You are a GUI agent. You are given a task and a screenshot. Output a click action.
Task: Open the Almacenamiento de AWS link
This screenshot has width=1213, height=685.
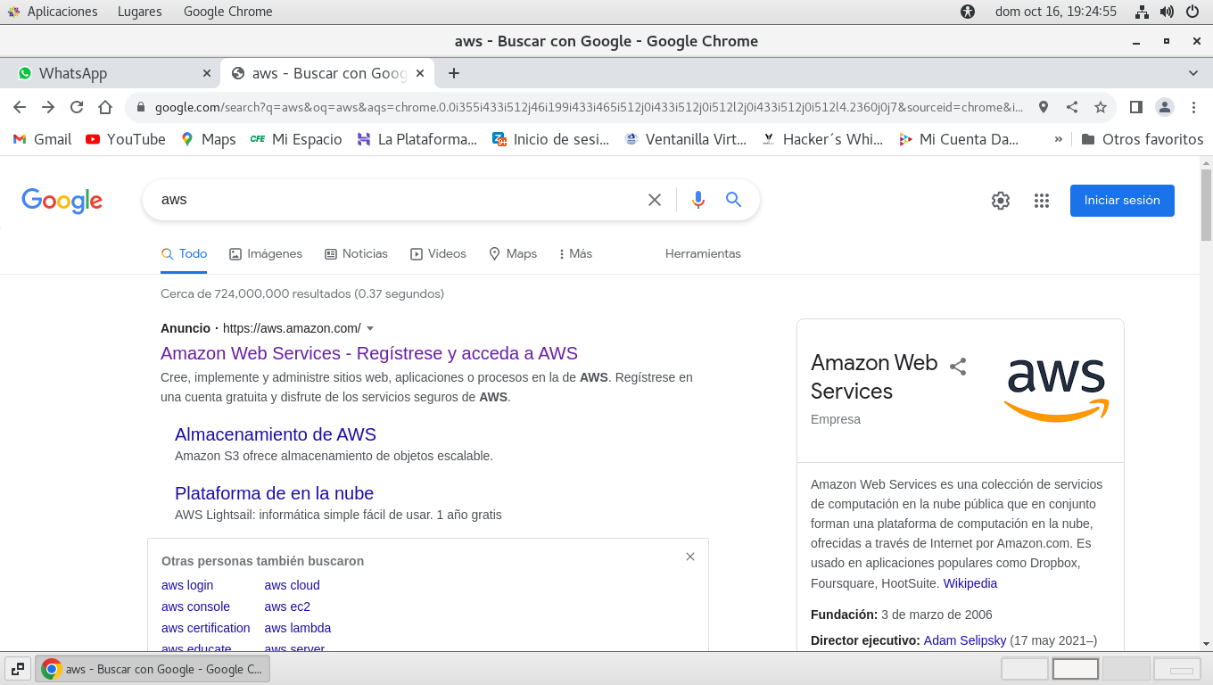(275, 434)
